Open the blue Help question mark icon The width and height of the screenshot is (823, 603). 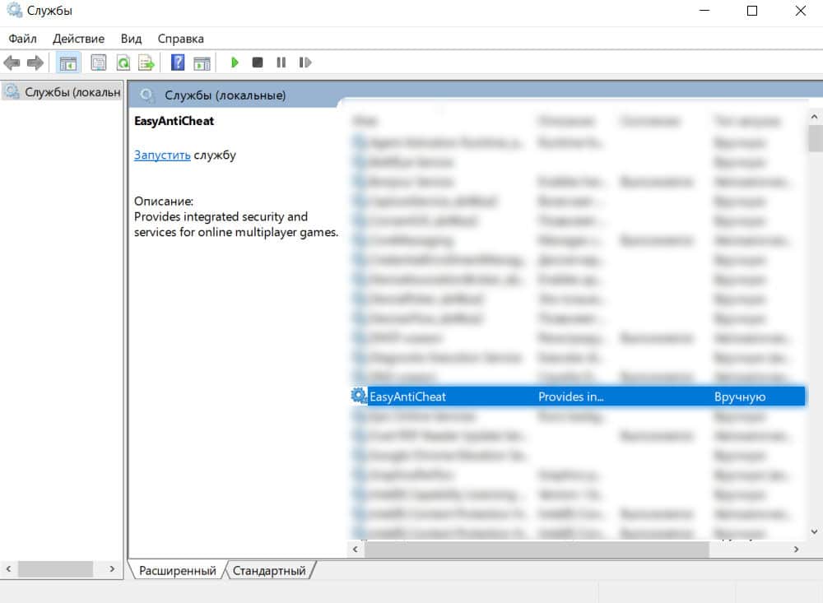tap(177, 63)
